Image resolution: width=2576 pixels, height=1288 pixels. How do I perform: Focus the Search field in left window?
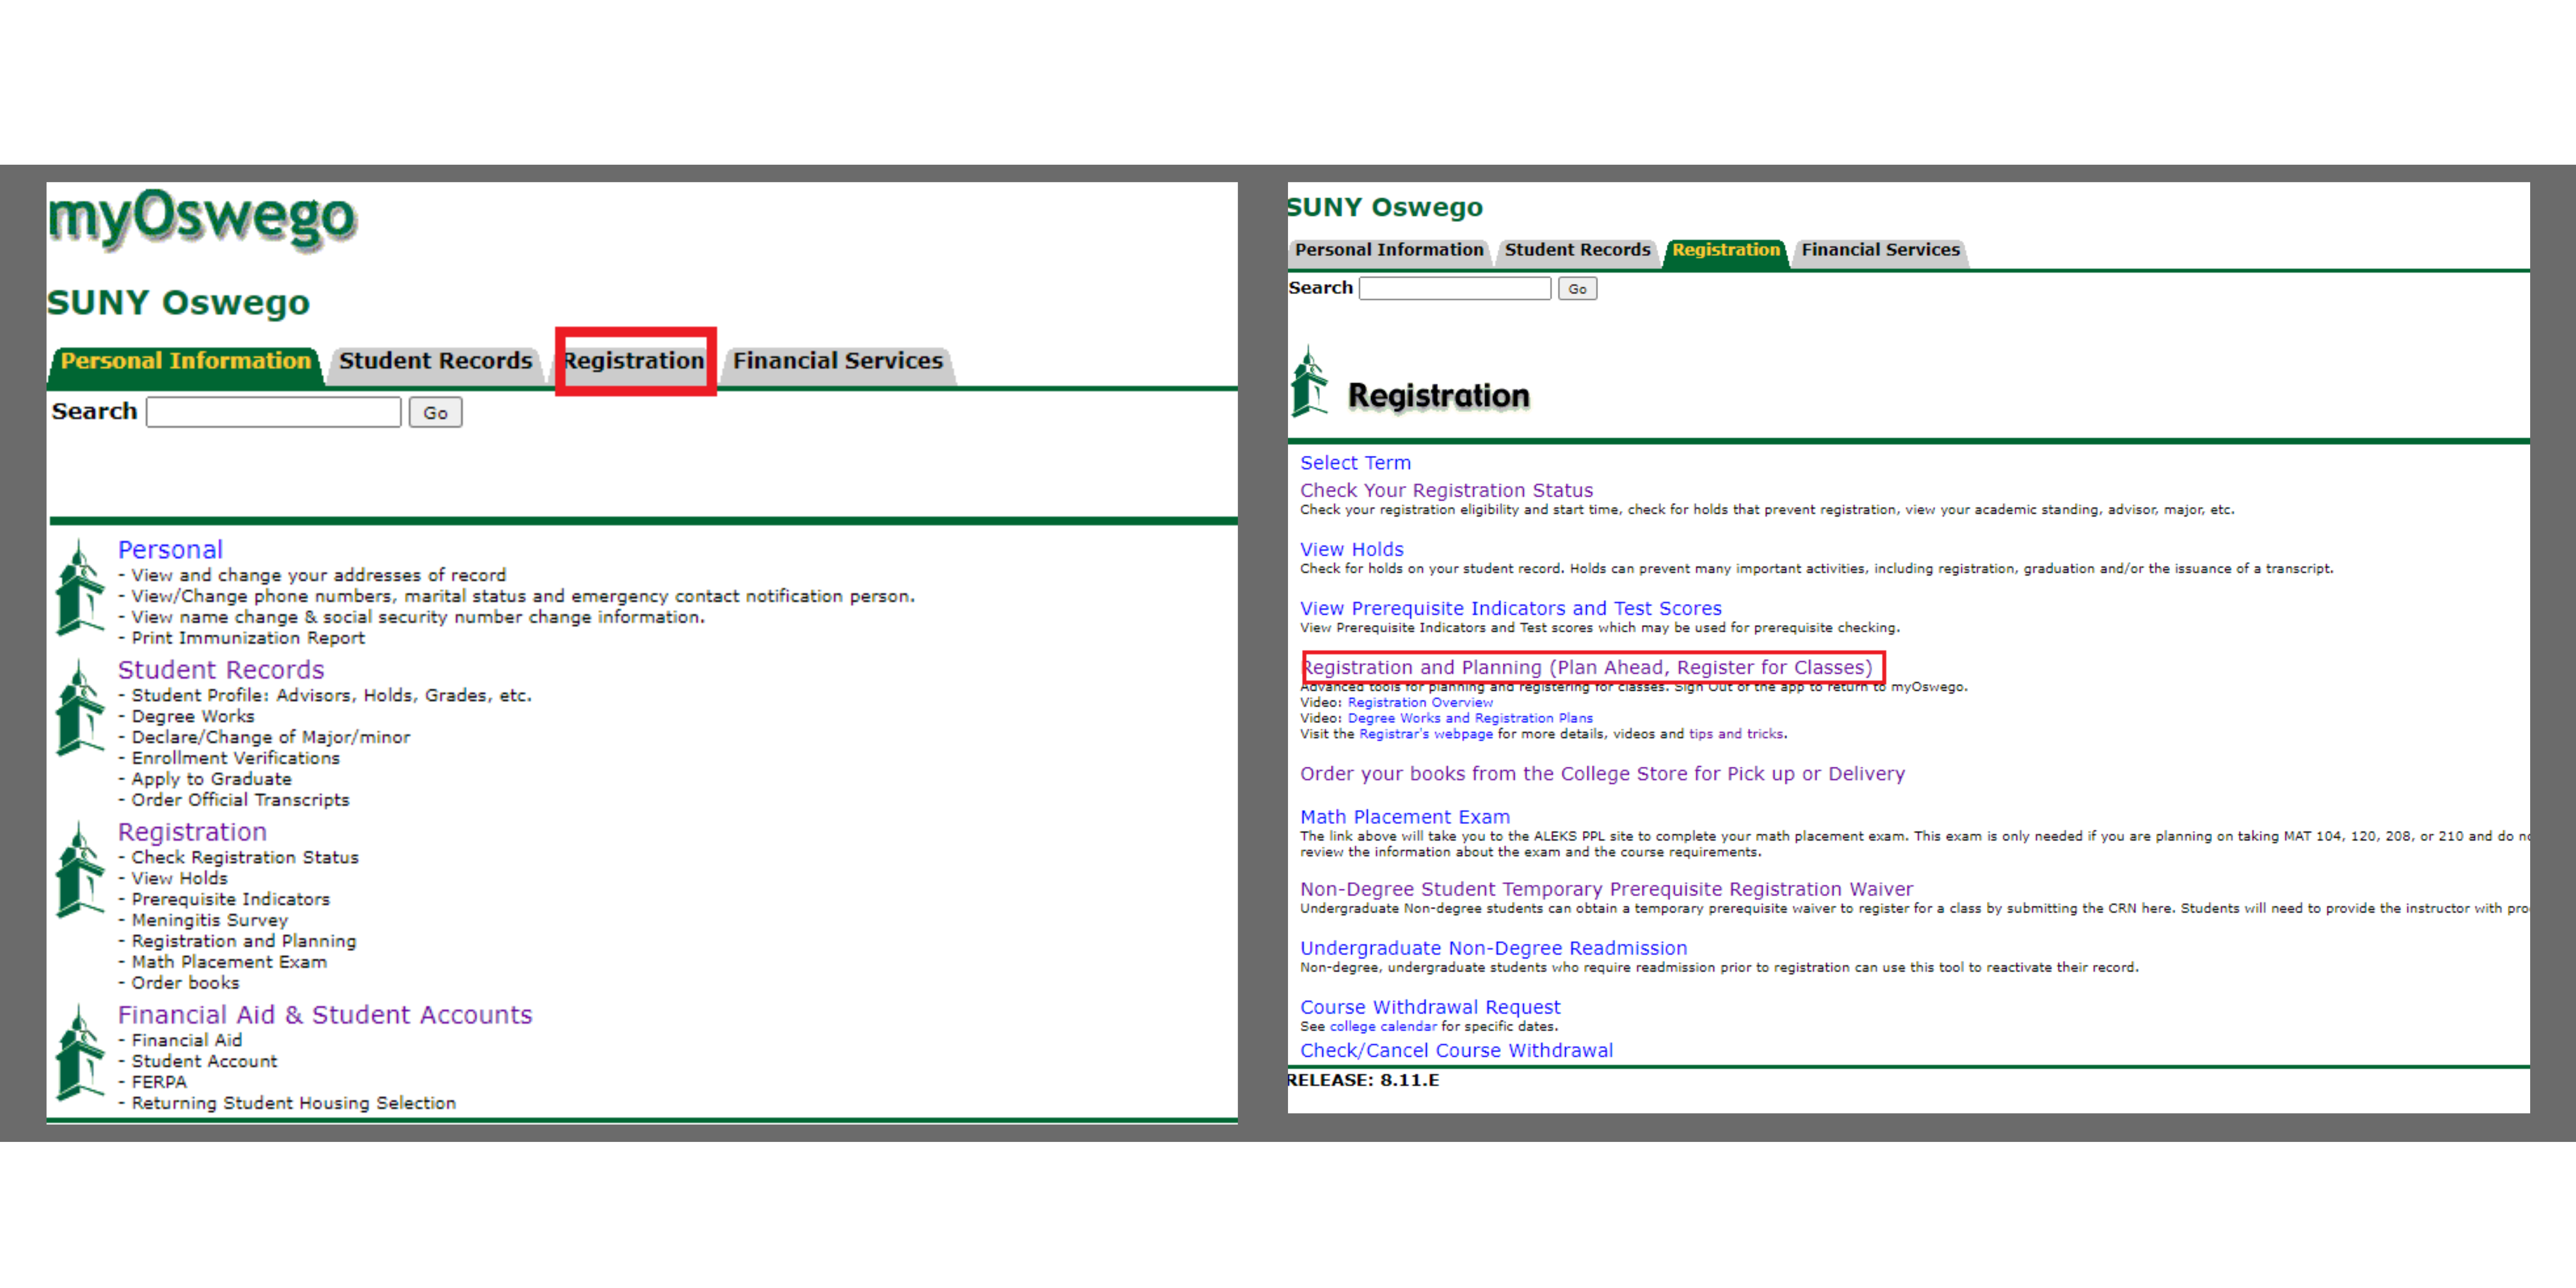pyautogui.click(x=273, y=412)
